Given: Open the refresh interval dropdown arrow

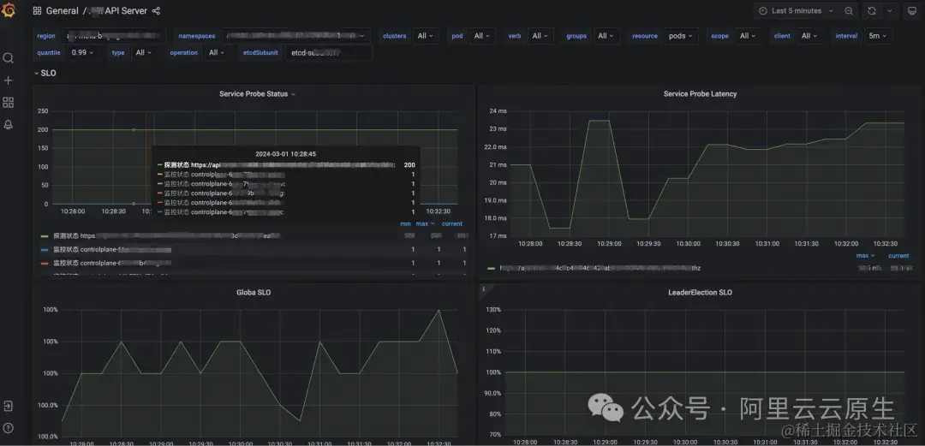Looking at the screenshot, I should tap(890, 10).
